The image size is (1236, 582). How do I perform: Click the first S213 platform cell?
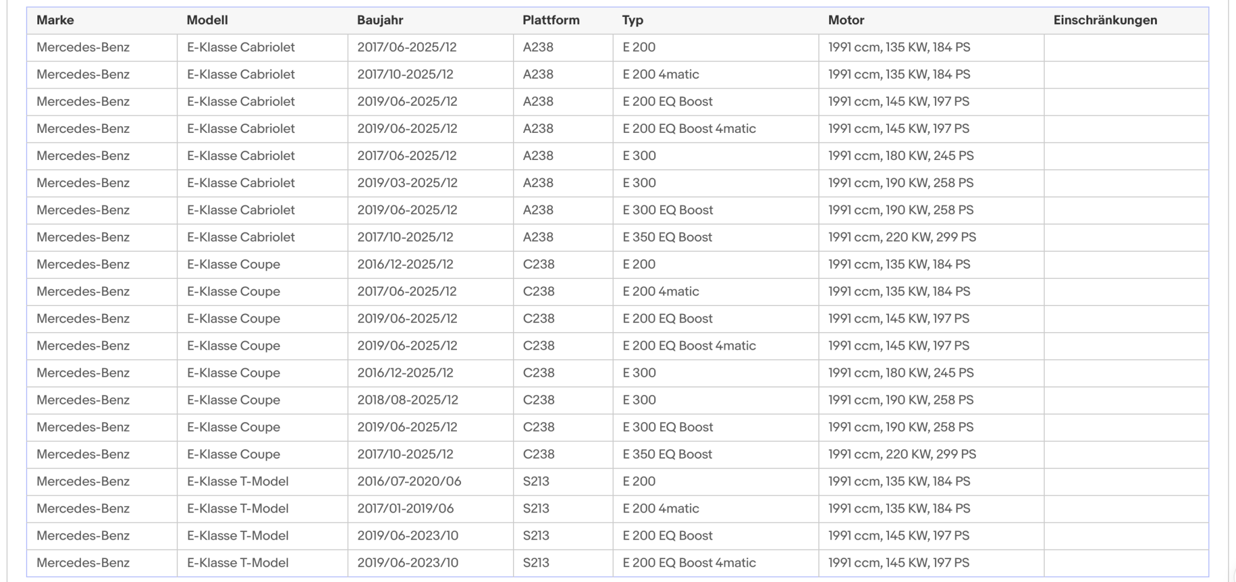pos(563,482)
